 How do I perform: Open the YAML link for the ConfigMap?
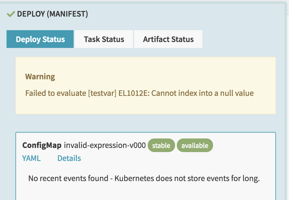pyautogui.click(x=31, y=158)
